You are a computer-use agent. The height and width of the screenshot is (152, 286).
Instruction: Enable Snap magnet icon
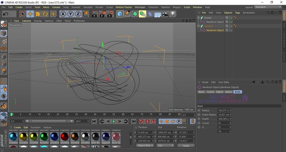(4, 106)
